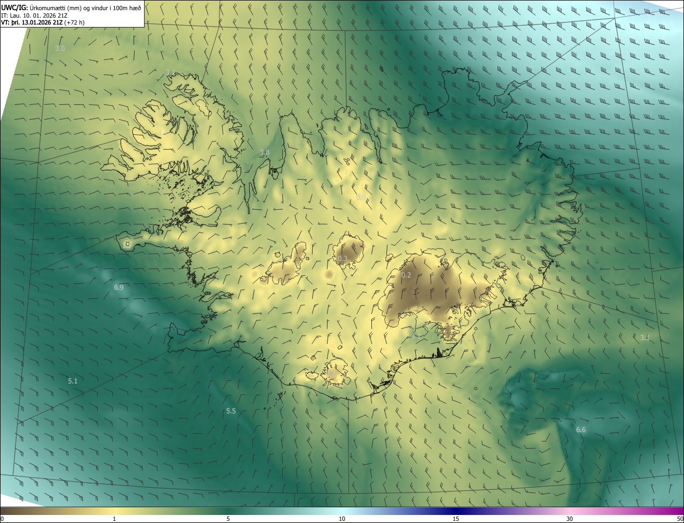
Task: Click the 0.9 value label in northern Iceland
Action: (x=361, y=198)
